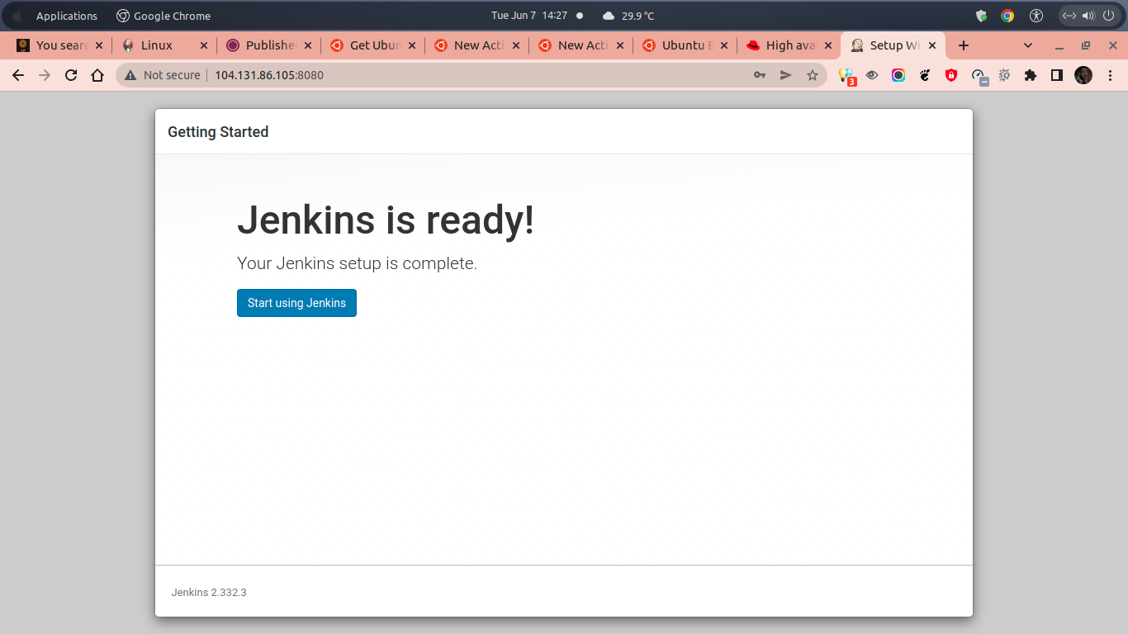
Task: Click the eye extension icon
Action: 872,75
